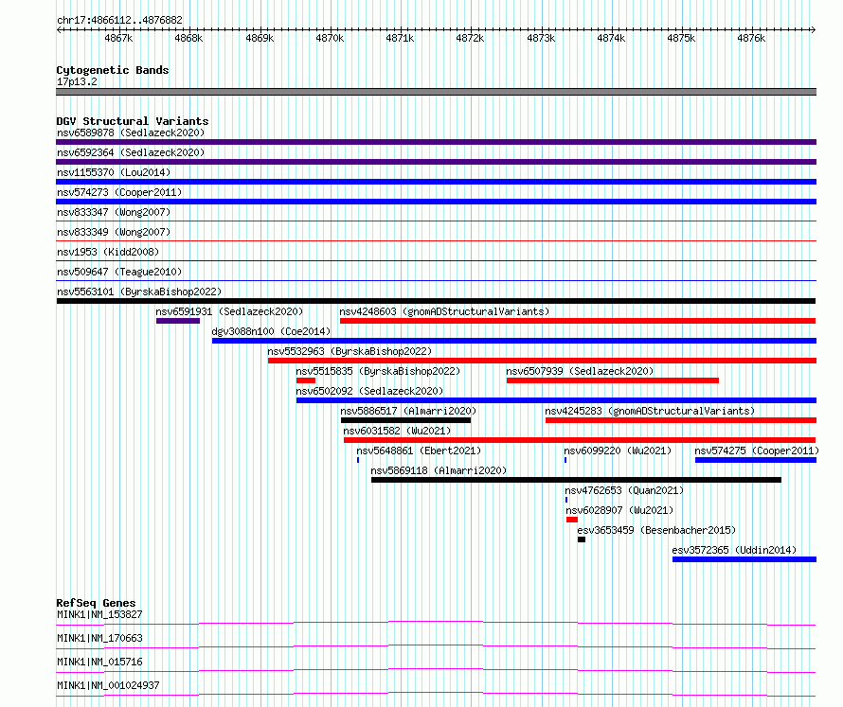Open nsv6031582 (Wu2021) label
843x707 pixels.
click(x=397, y=431)
